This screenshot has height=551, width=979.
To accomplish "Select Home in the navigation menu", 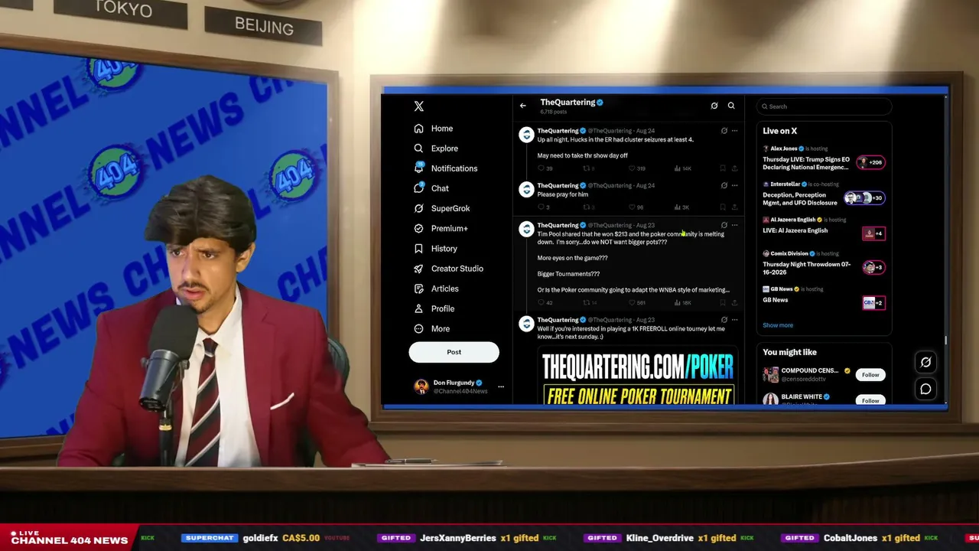I will pos(442,129).
